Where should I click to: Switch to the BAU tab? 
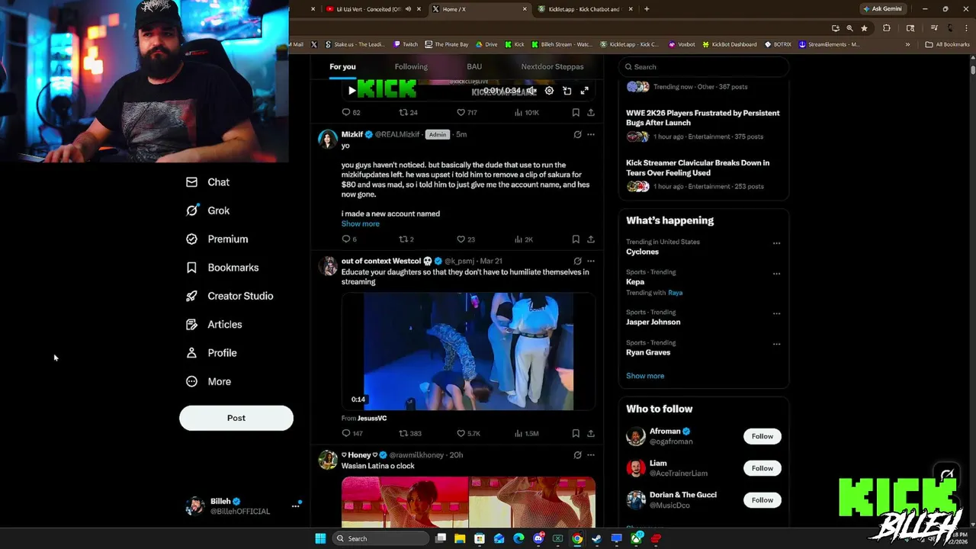tap(474, 66)
